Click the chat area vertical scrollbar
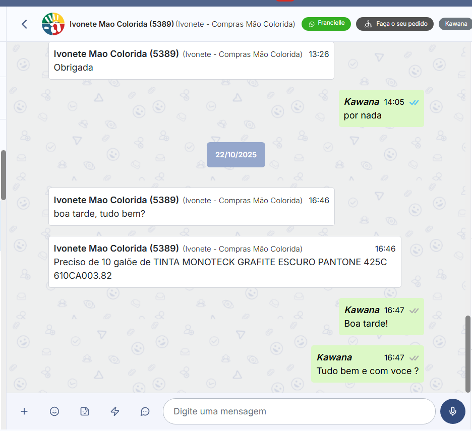 468,354
